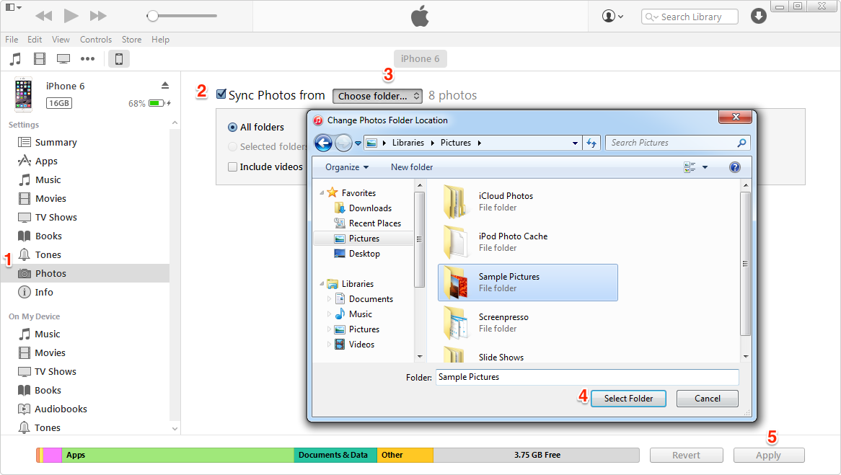Click the Revert button
841x475 pixels.
click(x=686, y=455)
